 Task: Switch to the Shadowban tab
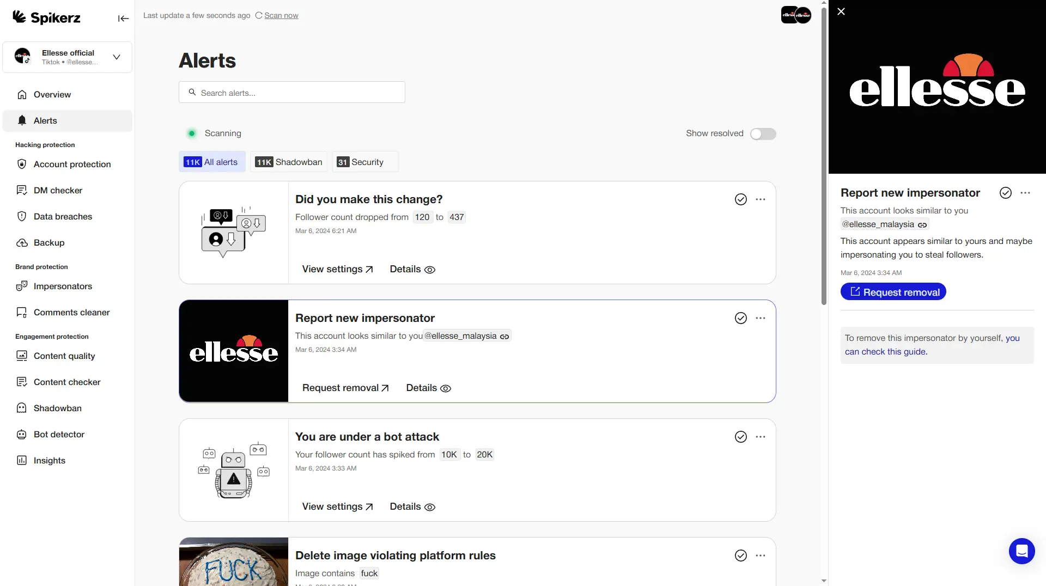(289, 162)
